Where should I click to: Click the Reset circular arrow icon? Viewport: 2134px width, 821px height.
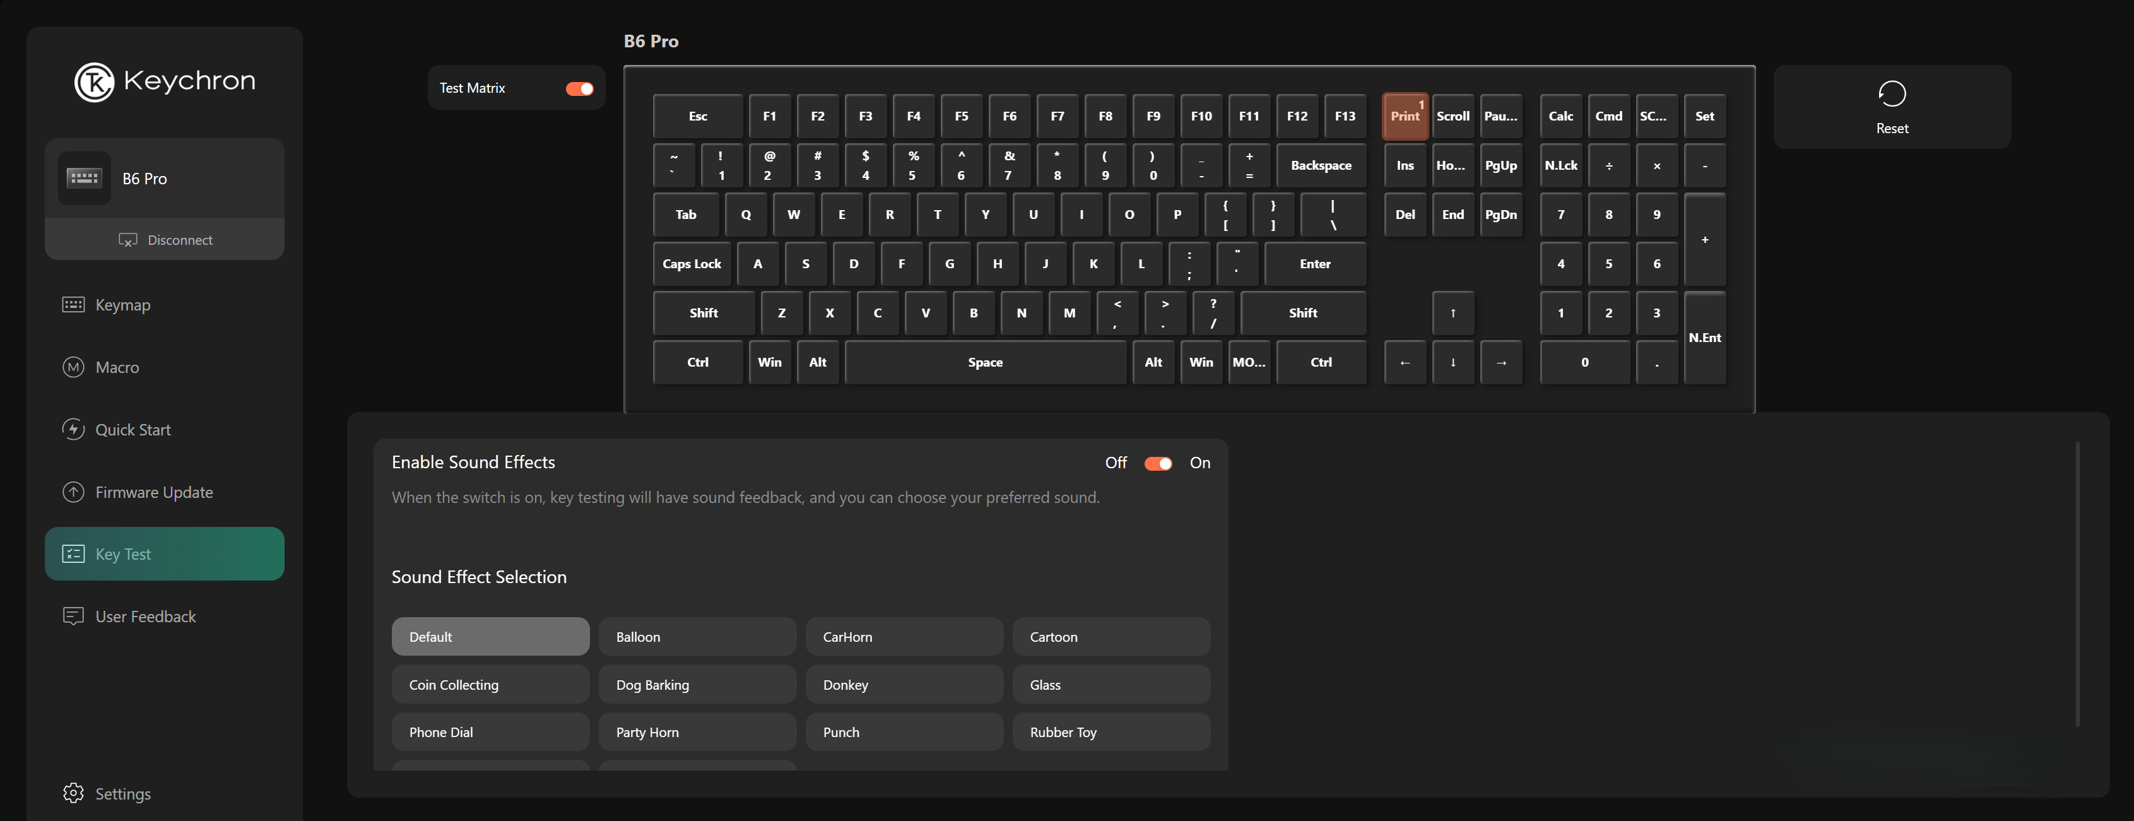(x=1892, y=93)
